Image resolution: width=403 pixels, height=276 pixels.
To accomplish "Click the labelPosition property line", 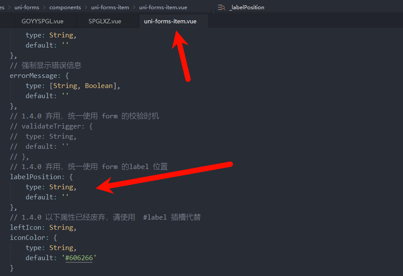I will (41, 177).
